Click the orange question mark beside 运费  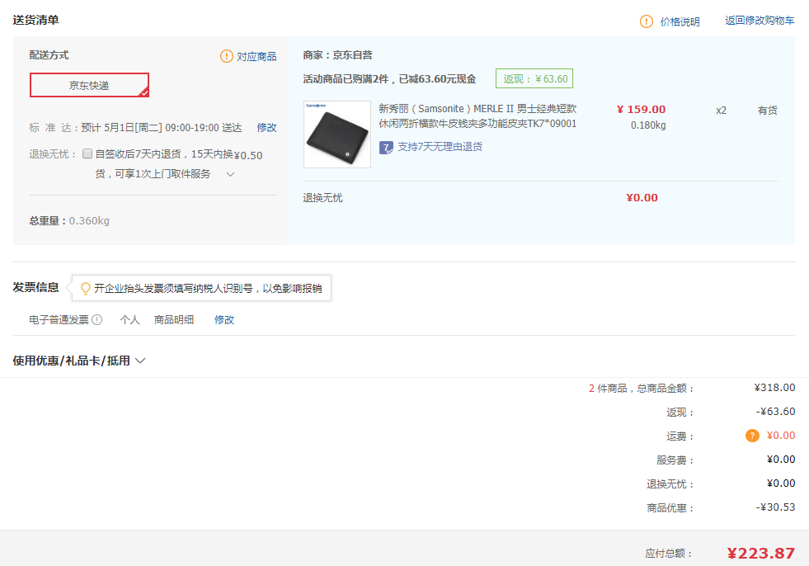[751, 435]
